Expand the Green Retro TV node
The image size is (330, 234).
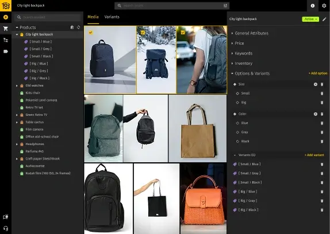tap(17, 115)
